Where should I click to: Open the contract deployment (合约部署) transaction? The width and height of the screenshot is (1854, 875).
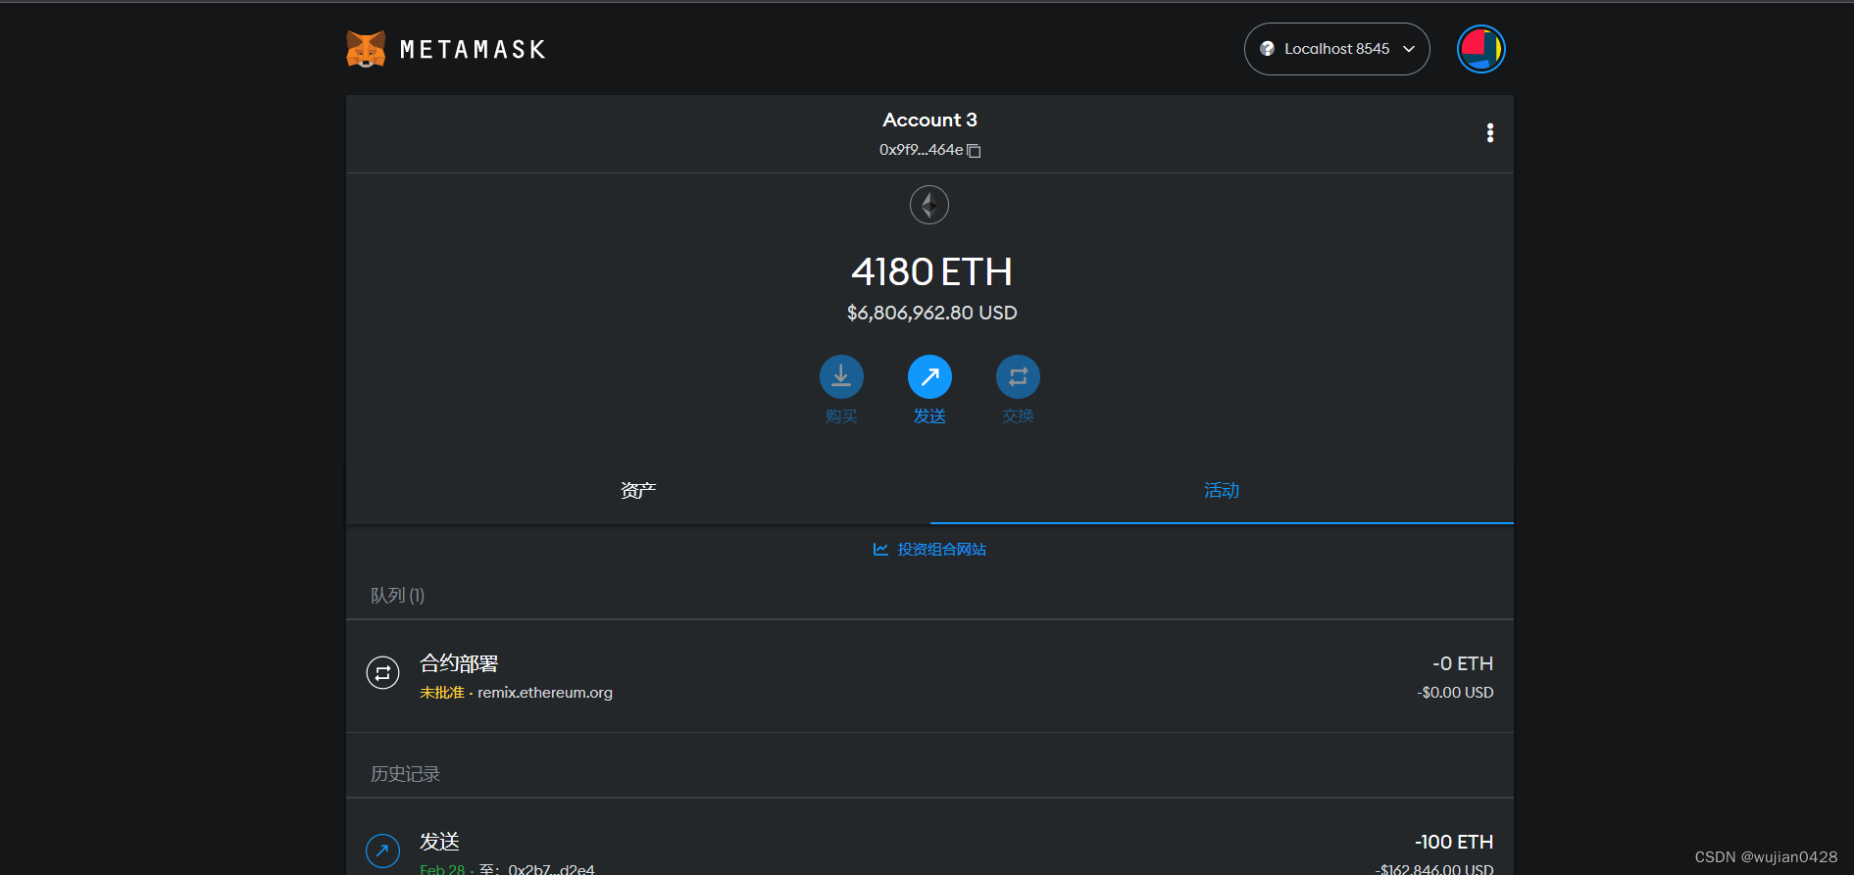tap(929, 676)
